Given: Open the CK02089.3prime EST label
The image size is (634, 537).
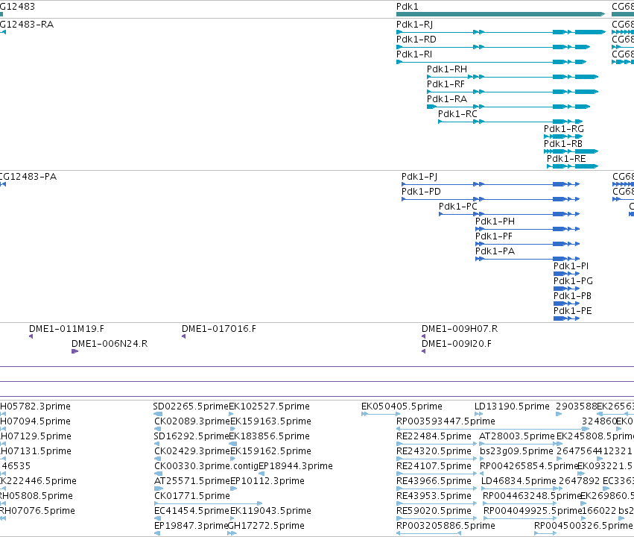Looking at the screenshot, I should point(192,421).
